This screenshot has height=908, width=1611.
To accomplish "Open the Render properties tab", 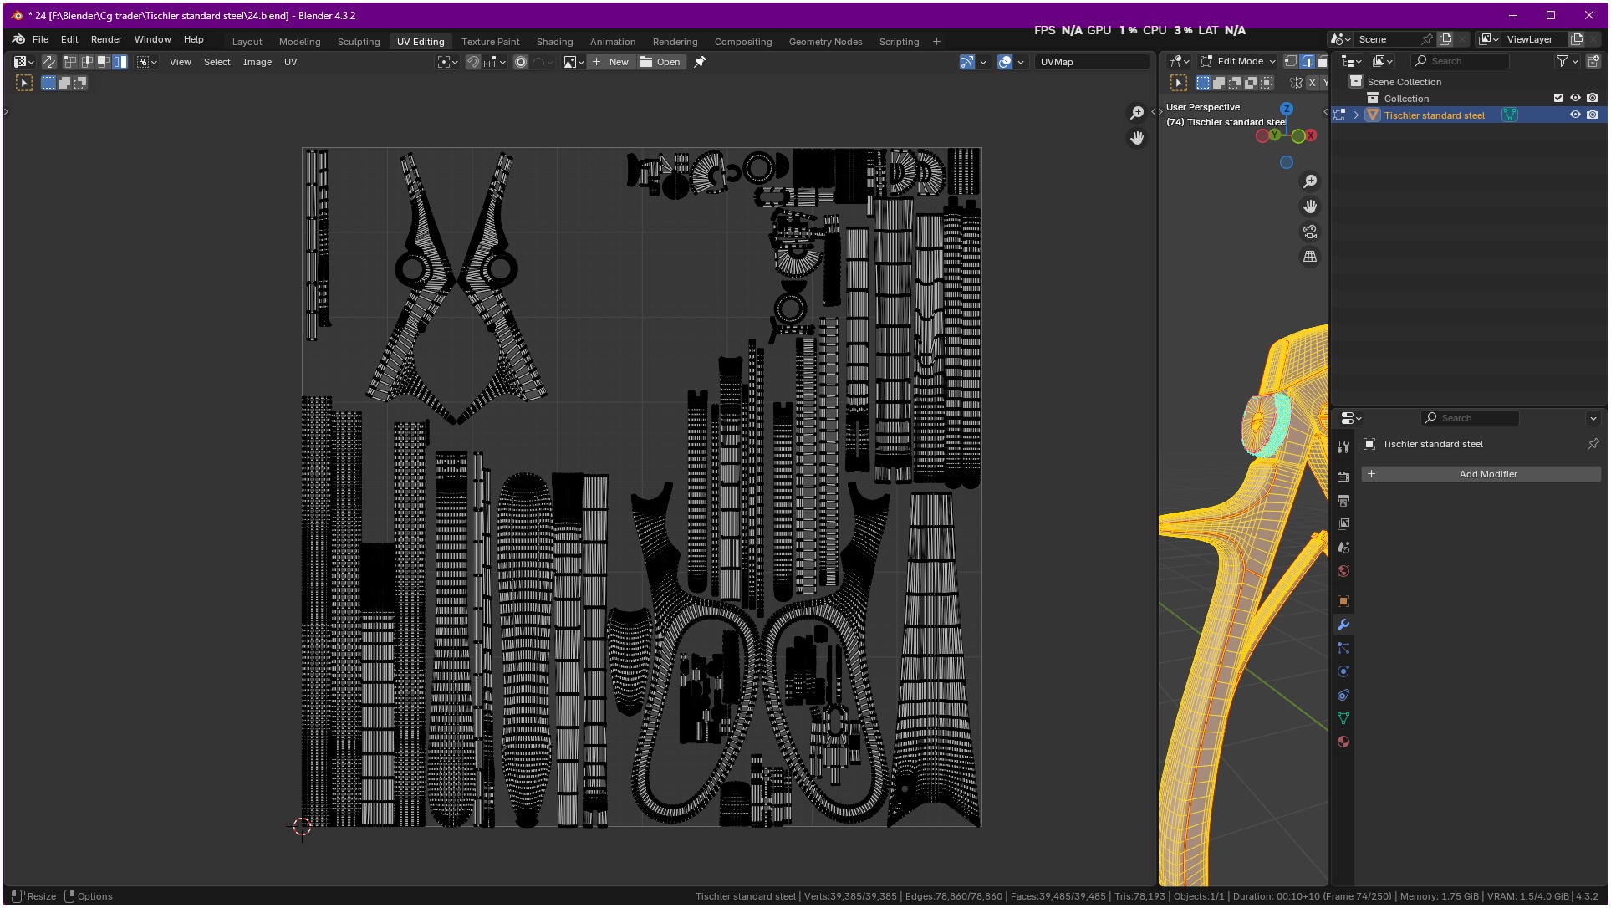I will pyautogui.click(x=1343, y=477).
